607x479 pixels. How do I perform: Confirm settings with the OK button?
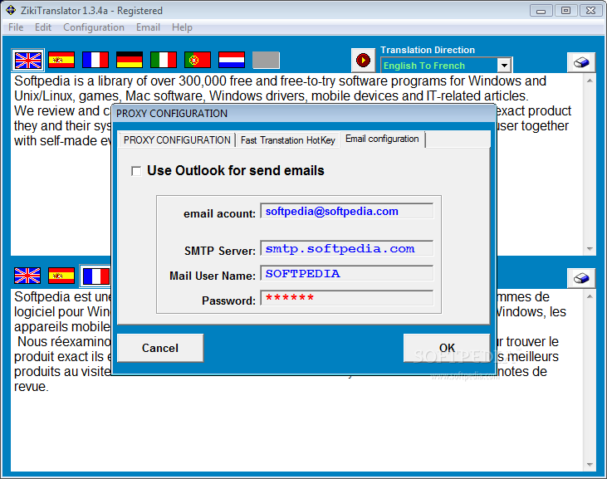pyautogui.click(x=447, y=348)
